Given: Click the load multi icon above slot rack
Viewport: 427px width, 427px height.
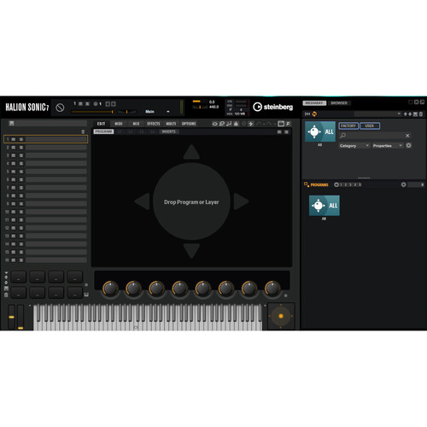Looking at the screenshot, I should point(12,123).
